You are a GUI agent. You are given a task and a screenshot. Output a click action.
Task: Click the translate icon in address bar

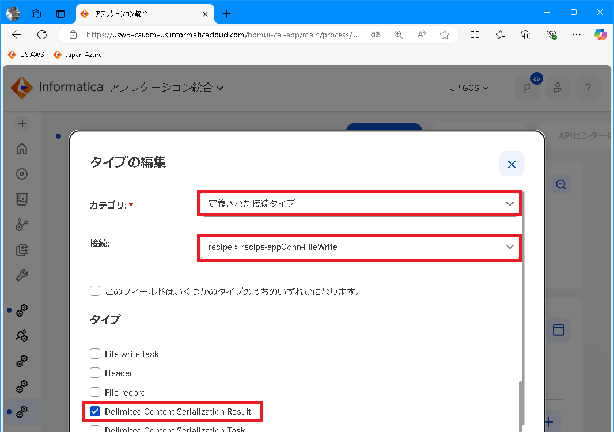(376, 35)
